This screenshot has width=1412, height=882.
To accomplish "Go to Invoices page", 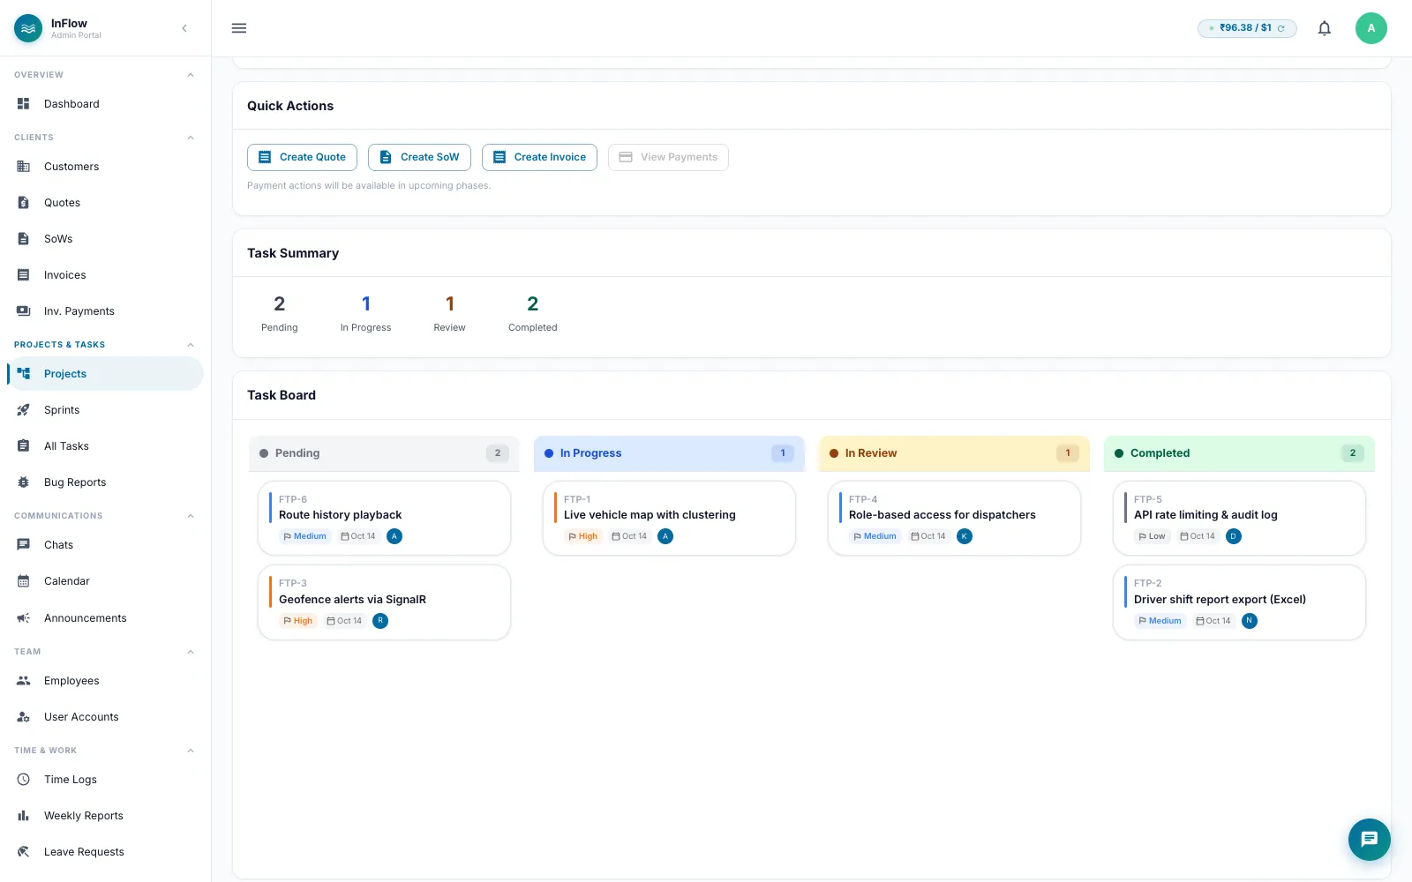I will click(105, 275).
